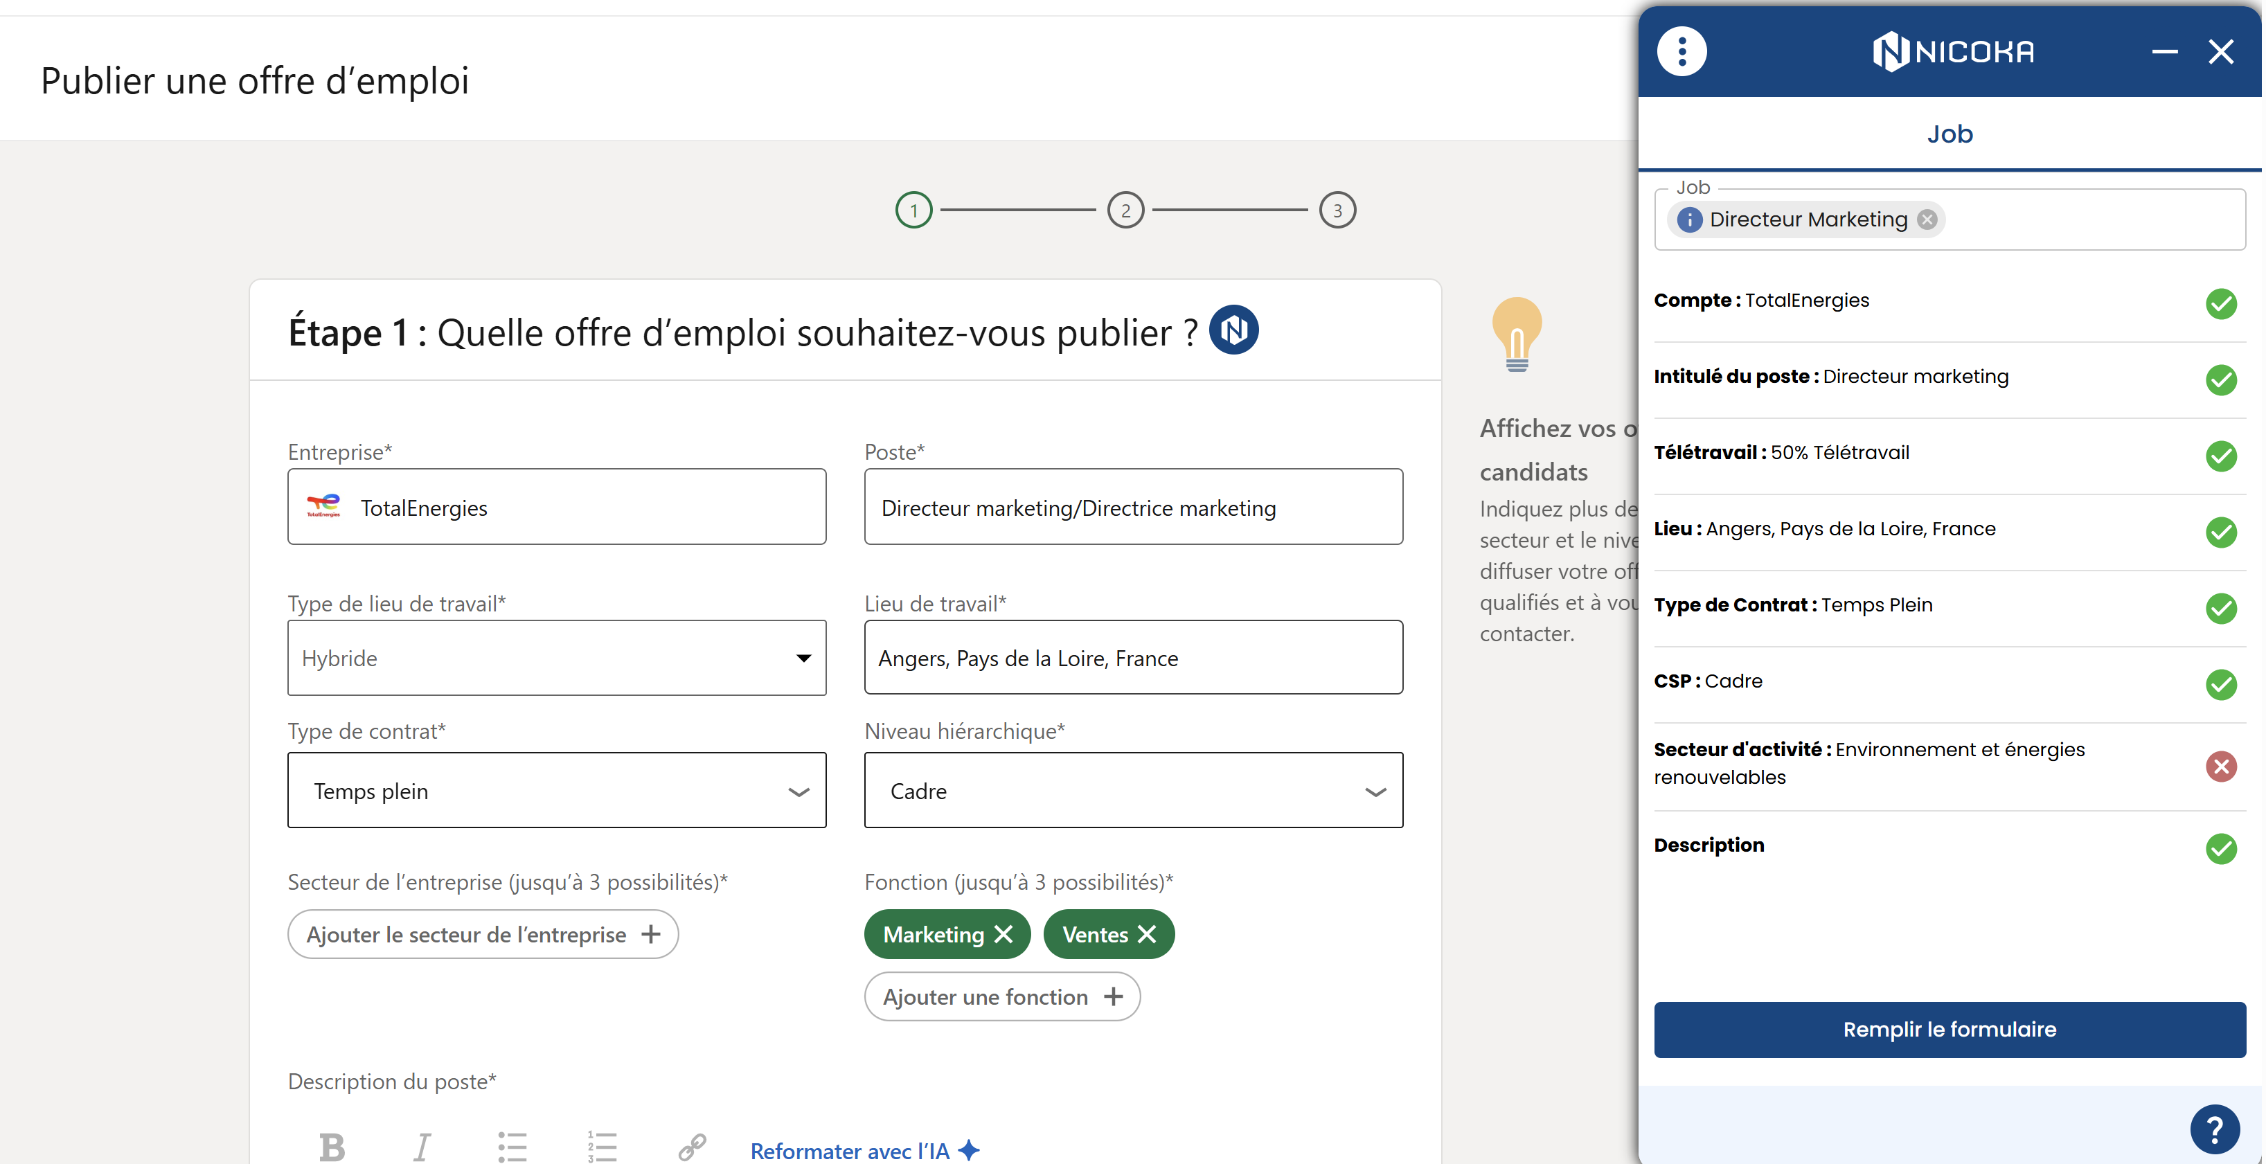
Task: Click the info icon on the Directeur Marketing chip
Action: 1689,220
